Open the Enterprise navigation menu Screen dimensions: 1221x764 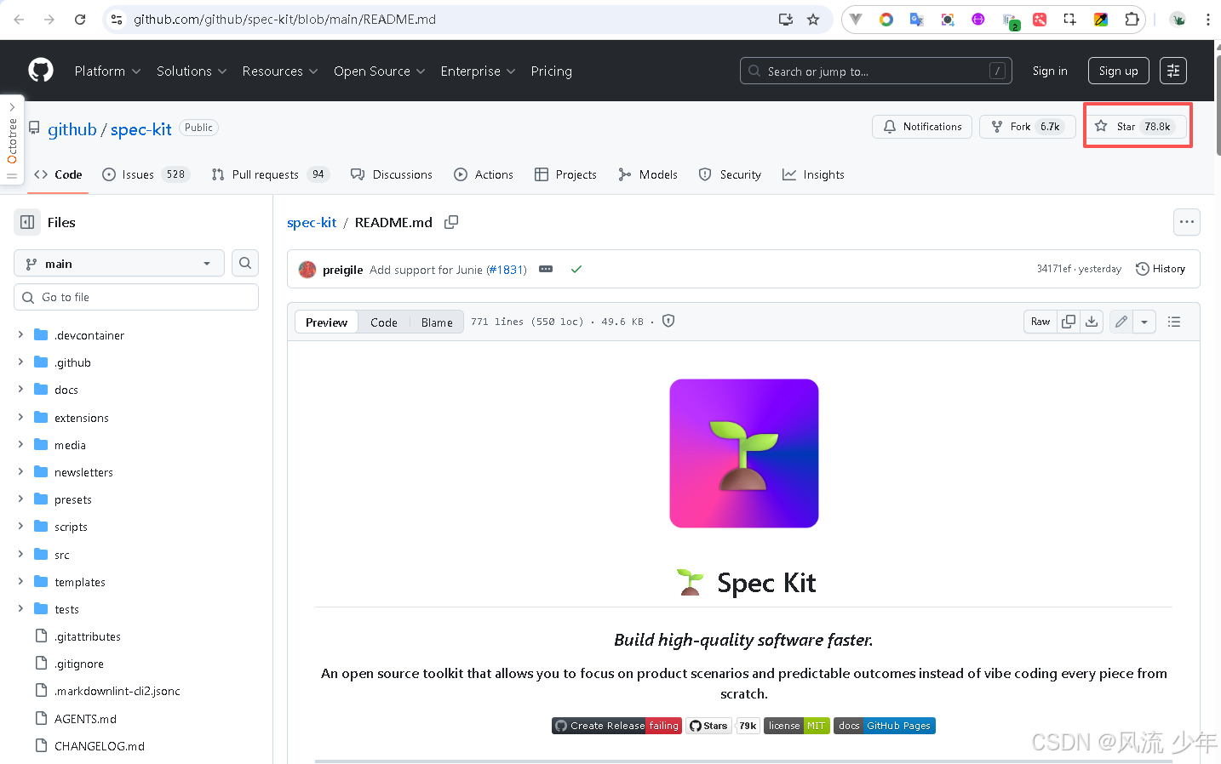coord(478,71)
